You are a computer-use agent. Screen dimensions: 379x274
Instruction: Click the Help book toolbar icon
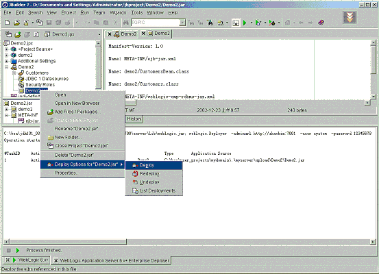click(321, 23)
